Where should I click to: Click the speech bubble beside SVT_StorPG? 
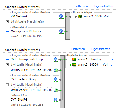pyautogui.click(x=7, y=99)
